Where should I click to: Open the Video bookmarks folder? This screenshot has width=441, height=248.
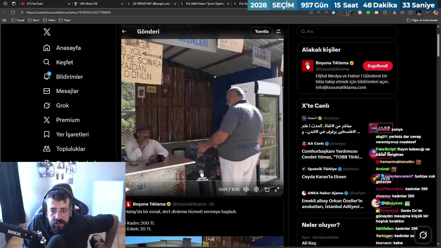coord(49,20)
